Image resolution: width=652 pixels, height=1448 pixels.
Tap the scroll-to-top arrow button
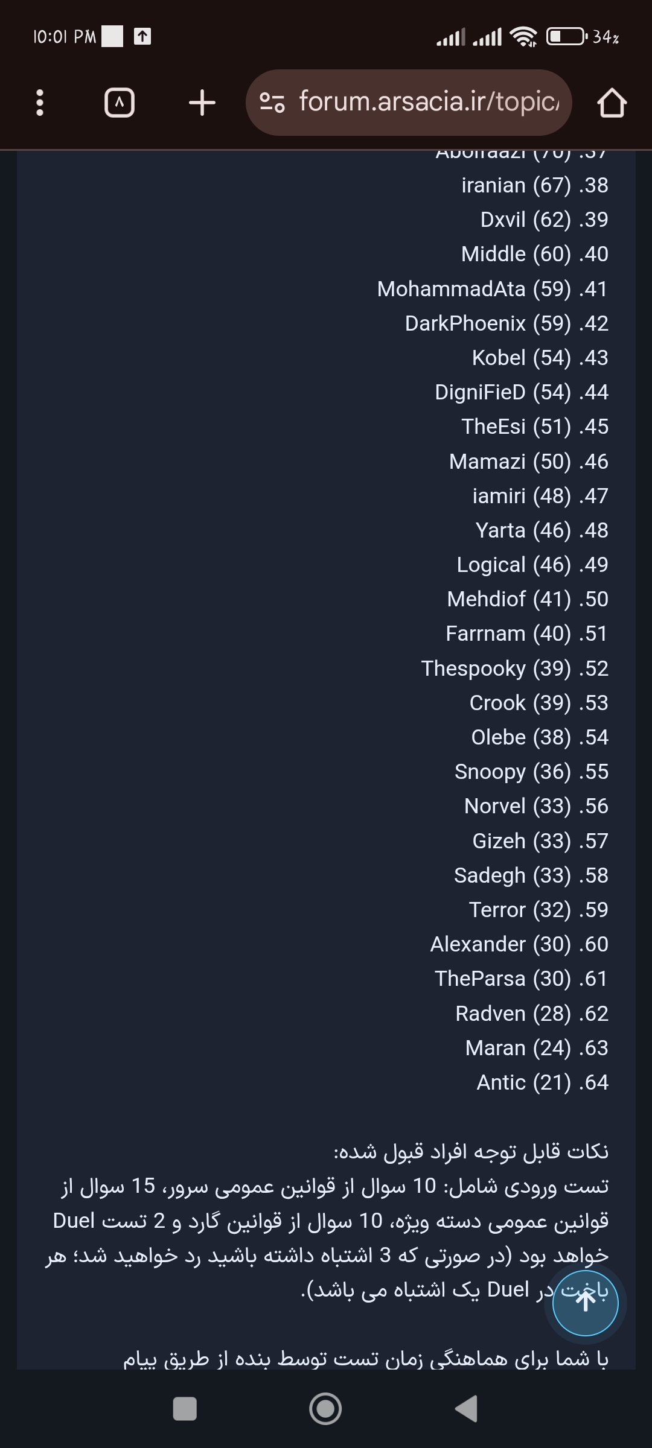coord(585,1303)
